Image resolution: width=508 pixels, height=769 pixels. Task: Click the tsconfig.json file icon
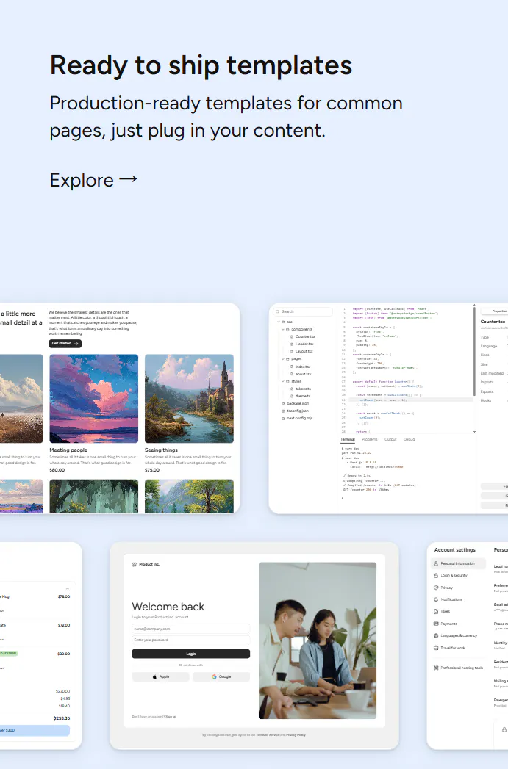point(284,411)
